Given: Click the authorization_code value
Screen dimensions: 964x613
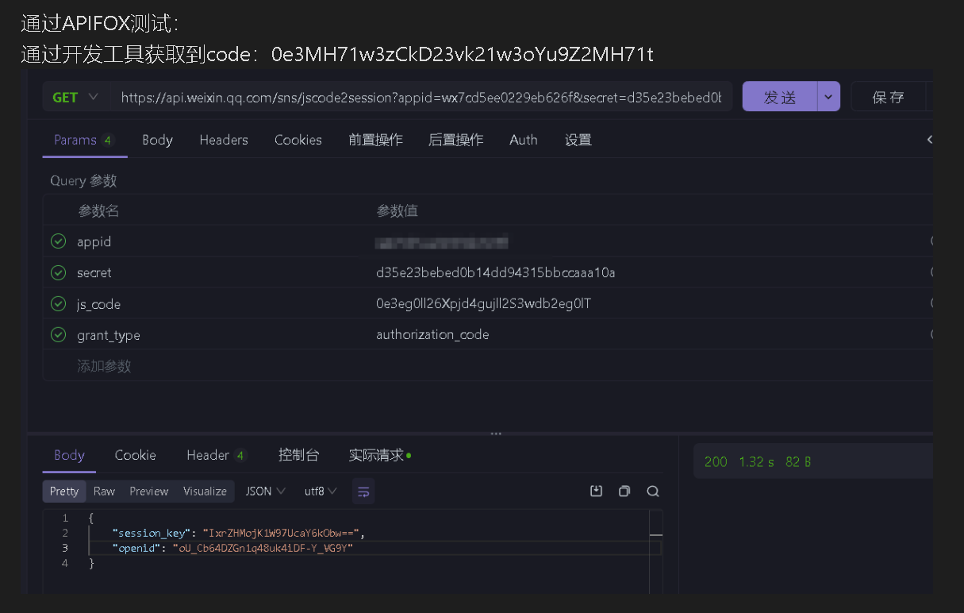Looking at the screenshot, I should (432, 334).
